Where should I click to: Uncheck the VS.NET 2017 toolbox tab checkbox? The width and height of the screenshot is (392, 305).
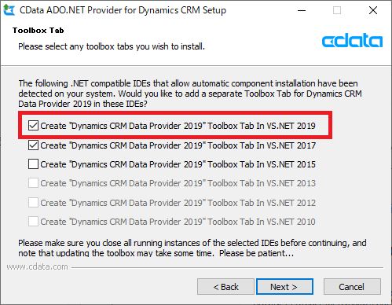pyautogui.click(x=33, y=145)
